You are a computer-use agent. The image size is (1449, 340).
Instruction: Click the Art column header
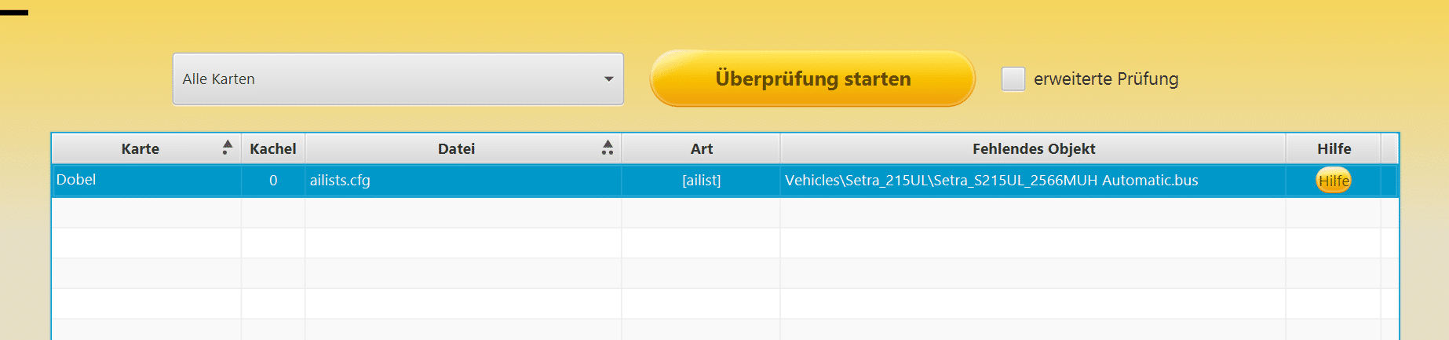tap(701, 148)
